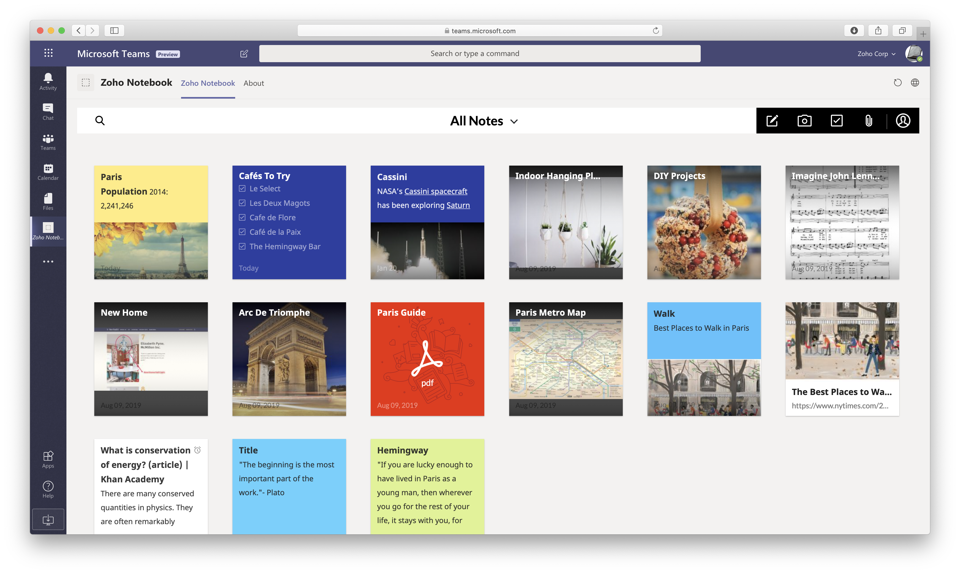This screenshot has width=960, height=574.
Task: Toggle the Le Select checkbox
Action: [242, 189]
